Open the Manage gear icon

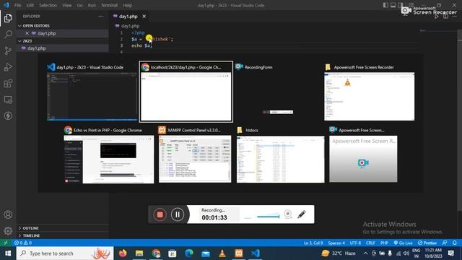pos(8,230)
